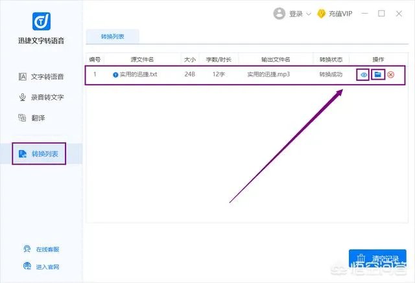
Task: Click the user avatar icon
Action: click(279, 14)
